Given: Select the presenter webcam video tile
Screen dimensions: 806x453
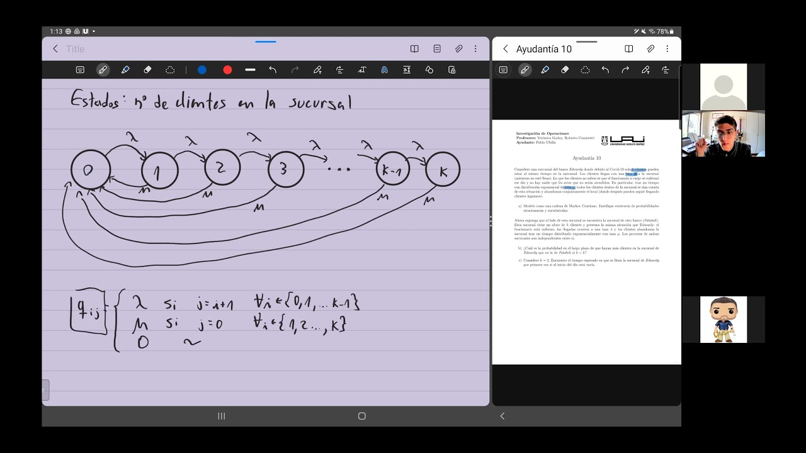Looking at the screenshot, I should [x=724, y=133].
